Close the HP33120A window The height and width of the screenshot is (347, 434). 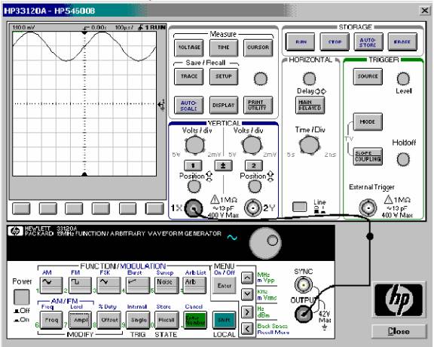(x=424, y=11)
